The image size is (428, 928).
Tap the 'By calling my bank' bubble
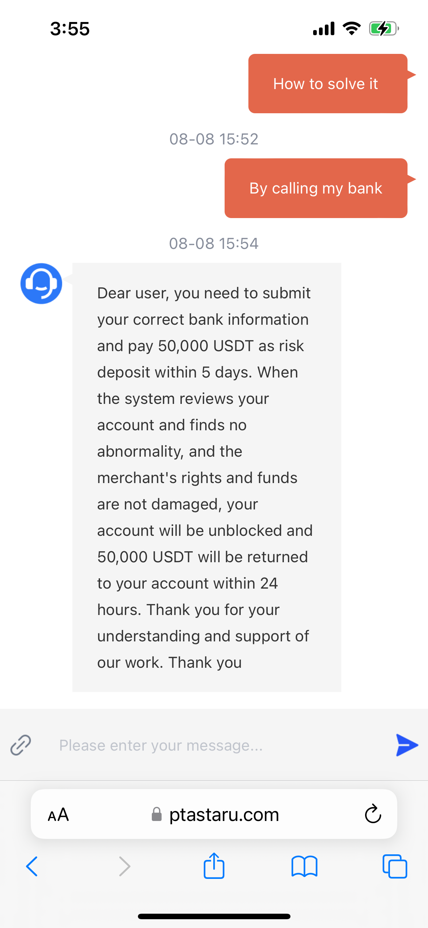pos(316,188)
